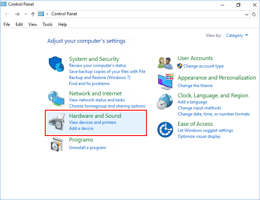Open the Clock, Language, and Region globe-clock icon

[x=165, y=102]
